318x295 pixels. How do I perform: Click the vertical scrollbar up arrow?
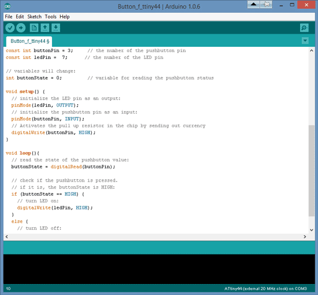[312, 50]
